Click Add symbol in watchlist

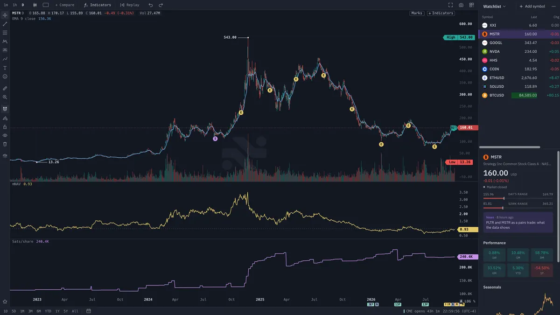[x=532, y=7]
